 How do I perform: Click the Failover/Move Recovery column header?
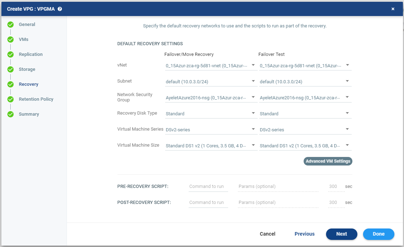click(x=189, y=54)
